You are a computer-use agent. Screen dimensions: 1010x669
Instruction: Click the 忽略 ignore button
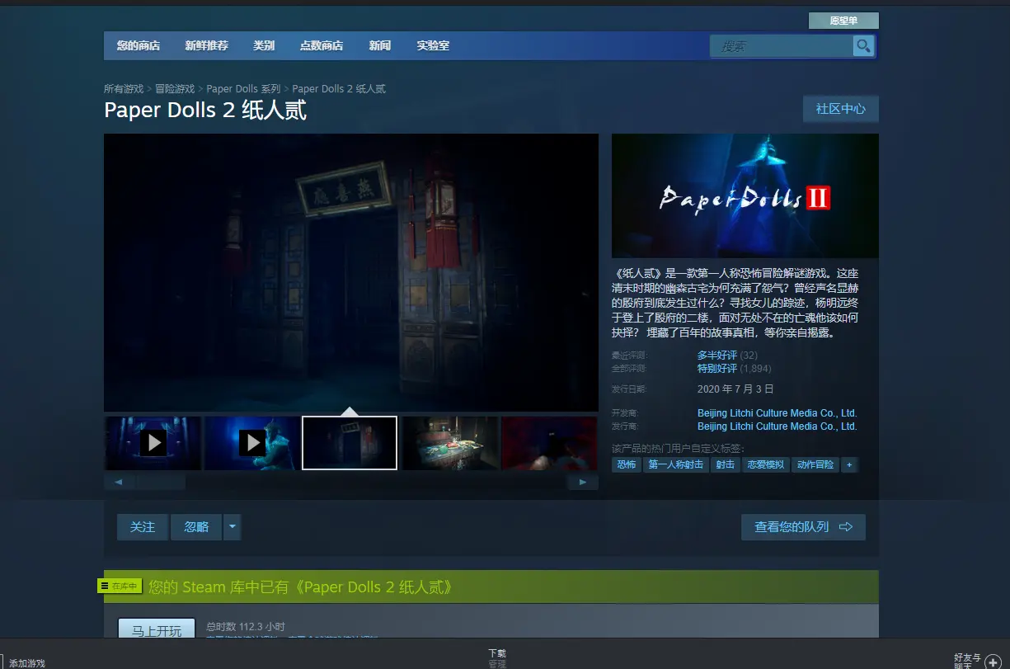[196, 527]
